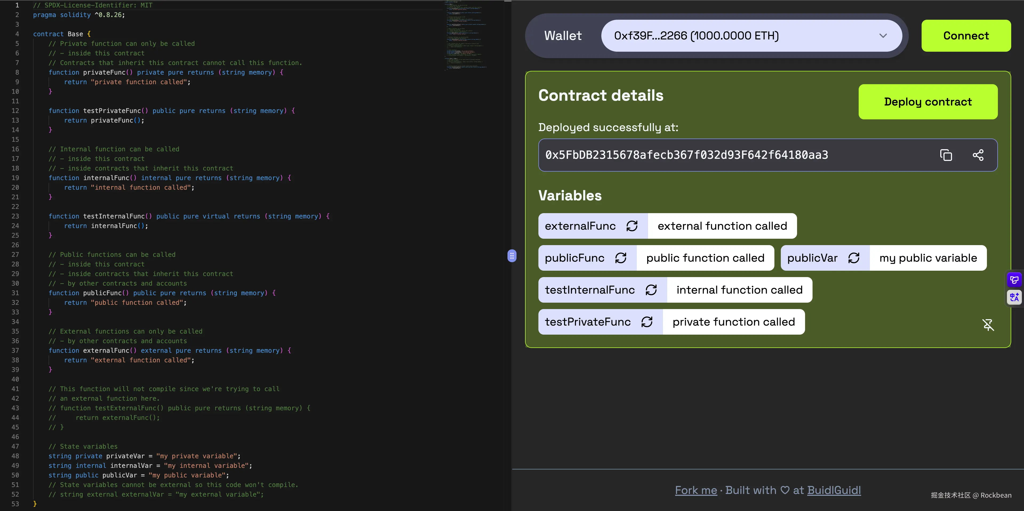Click the Deploy contract button
Image resolution: width=1024 pixels, height=511 pixels.
coord(928,102)
